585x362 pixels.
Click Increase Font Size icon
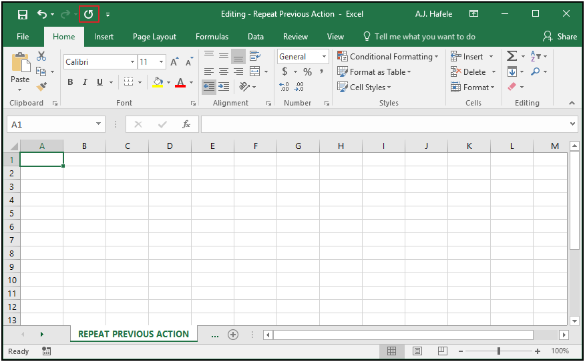(x=174, y=61)
